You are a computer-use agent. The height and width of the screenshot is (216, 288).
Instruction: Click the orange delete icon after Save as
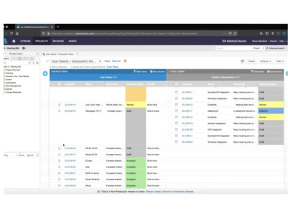coord(125,61)
